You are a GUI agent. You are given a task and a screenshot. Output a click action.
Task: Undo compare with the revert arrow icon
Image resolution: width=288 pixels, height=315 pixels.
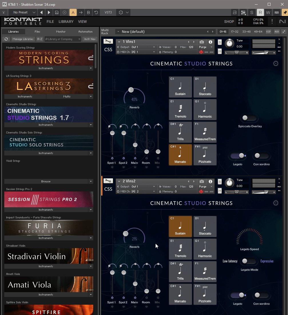(x=96, y=13)
